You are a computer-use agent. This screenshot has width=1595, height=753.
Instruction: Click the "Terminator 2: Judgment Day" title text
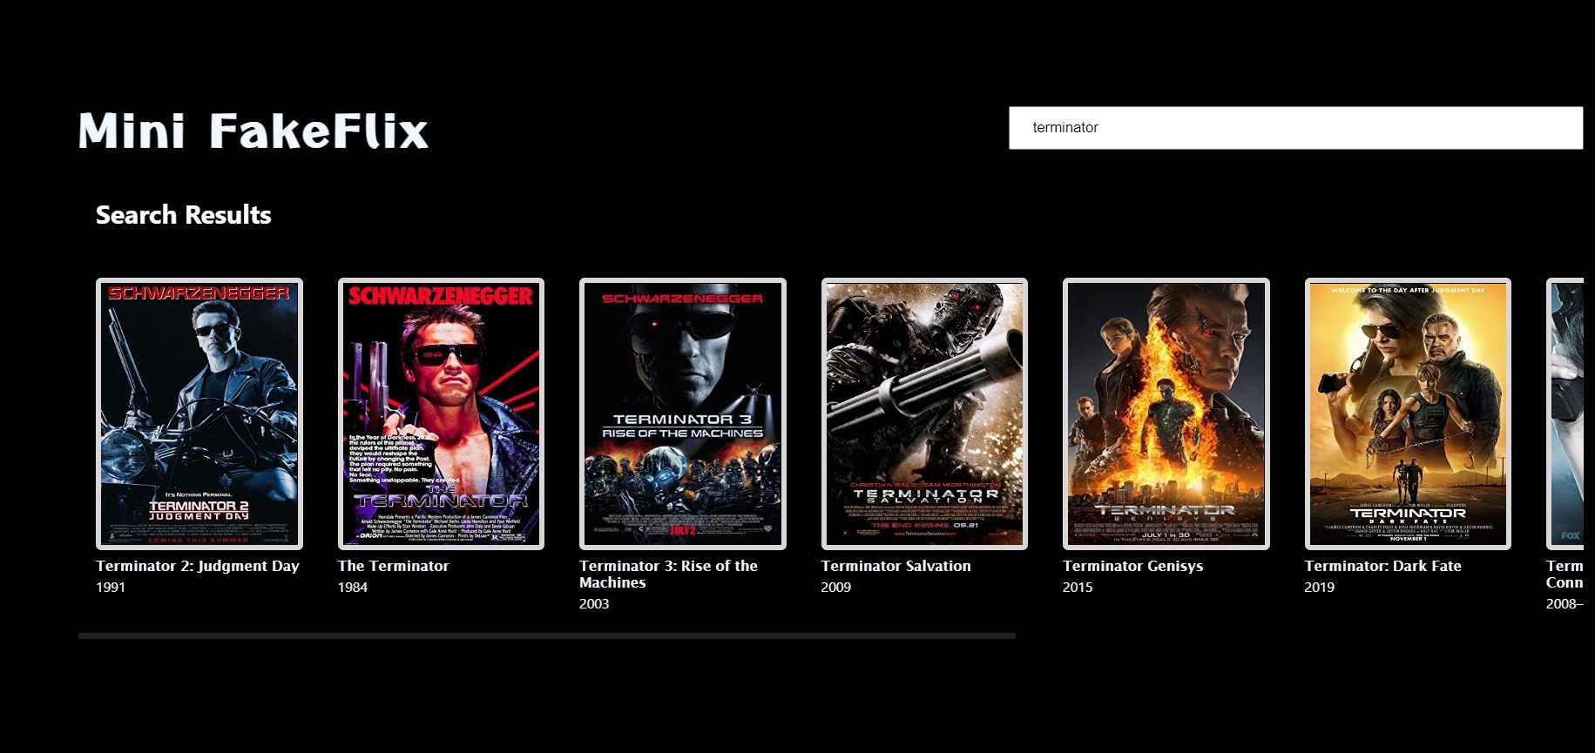click(198, 566)
